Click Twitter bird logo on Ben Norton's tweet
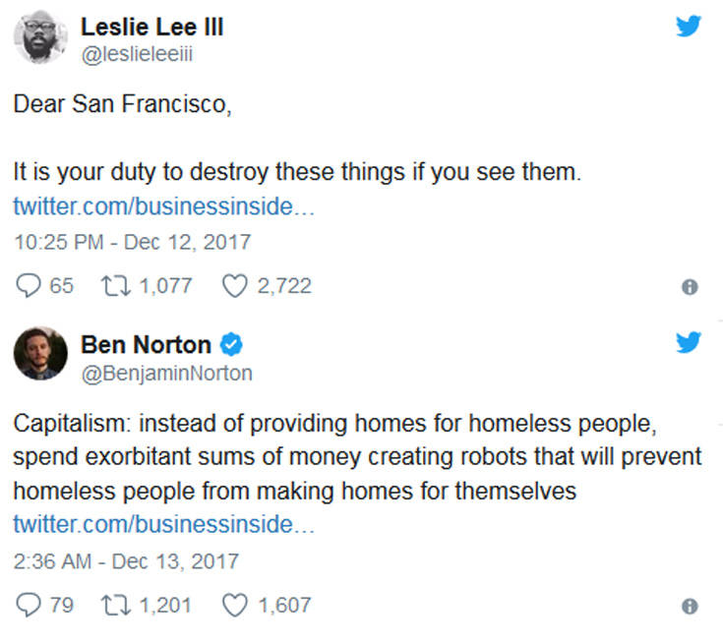This screenshot has height=644, width=723. (689, 344)
